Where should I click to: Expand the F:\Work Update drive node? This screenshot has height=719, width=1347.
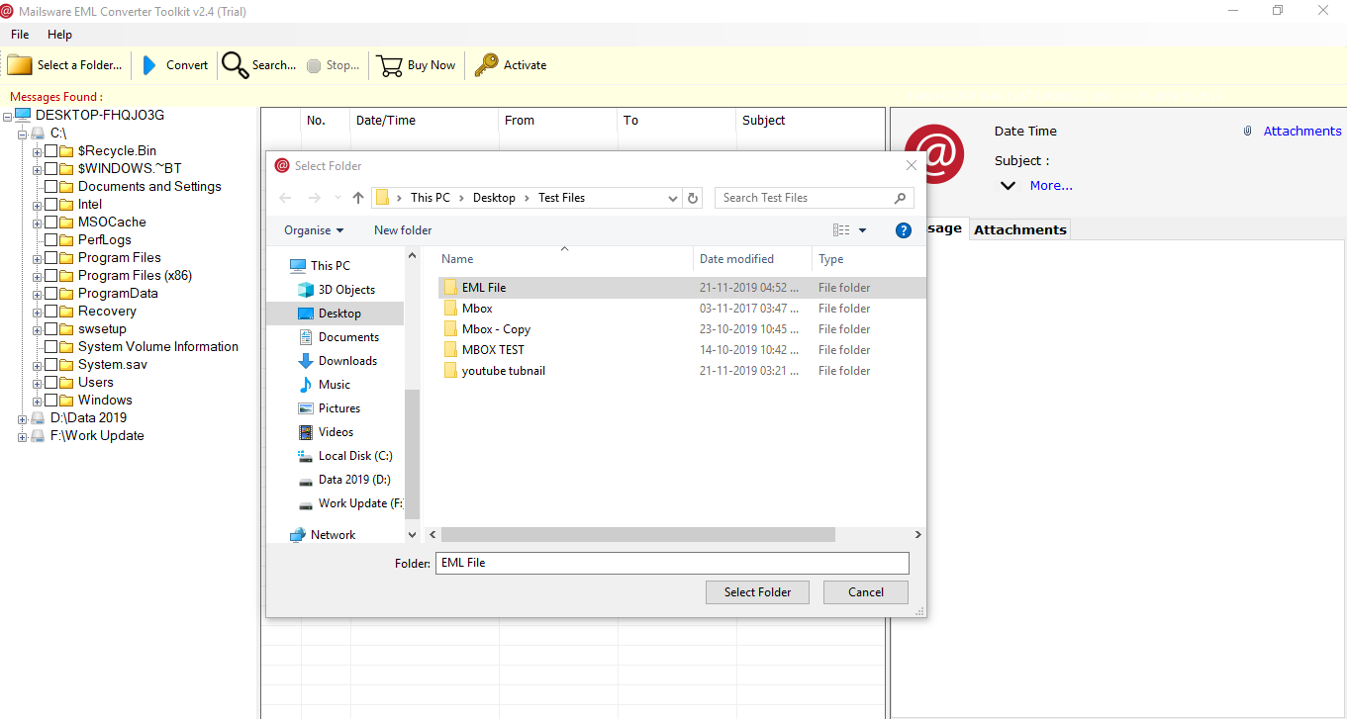pyautogui.click(x=23, y=436)
